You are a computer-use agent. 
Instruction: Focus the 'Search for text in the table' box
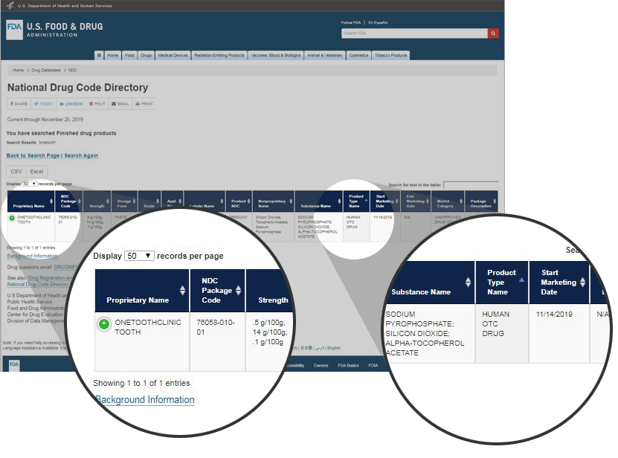coord(470,184)
